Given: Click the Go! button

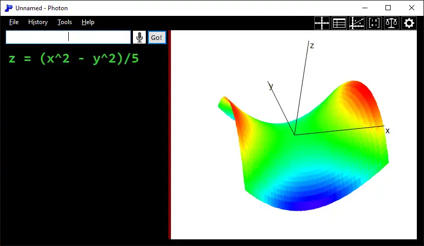Looking at the screenshot, I should click(157, 37).
